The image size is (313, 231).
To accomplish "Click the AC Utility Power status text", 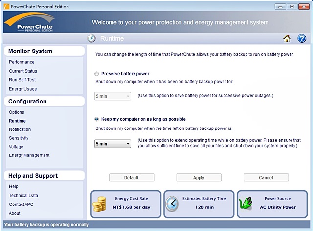I will pos(278,207).
